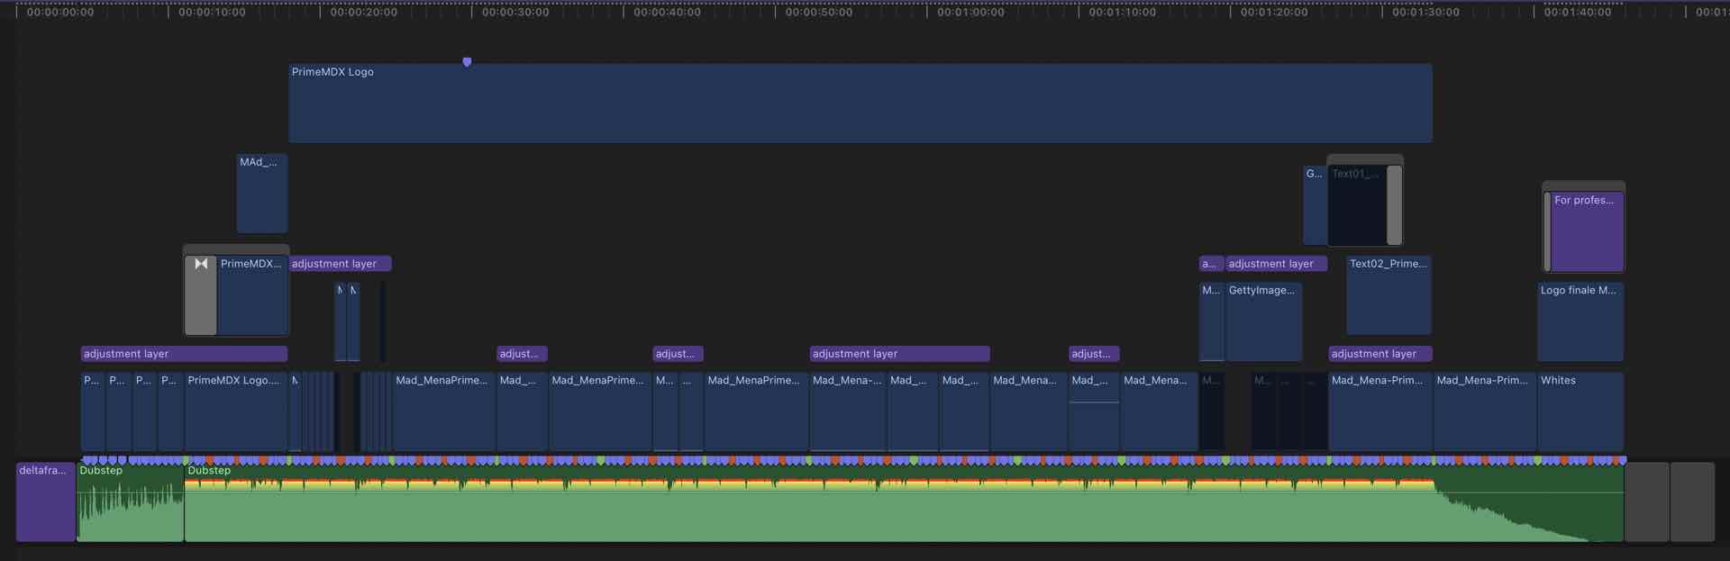Click the 00:01:30:00 timecode on the ruler
Screen dimensions: 1730x561
coord(1425,13)
